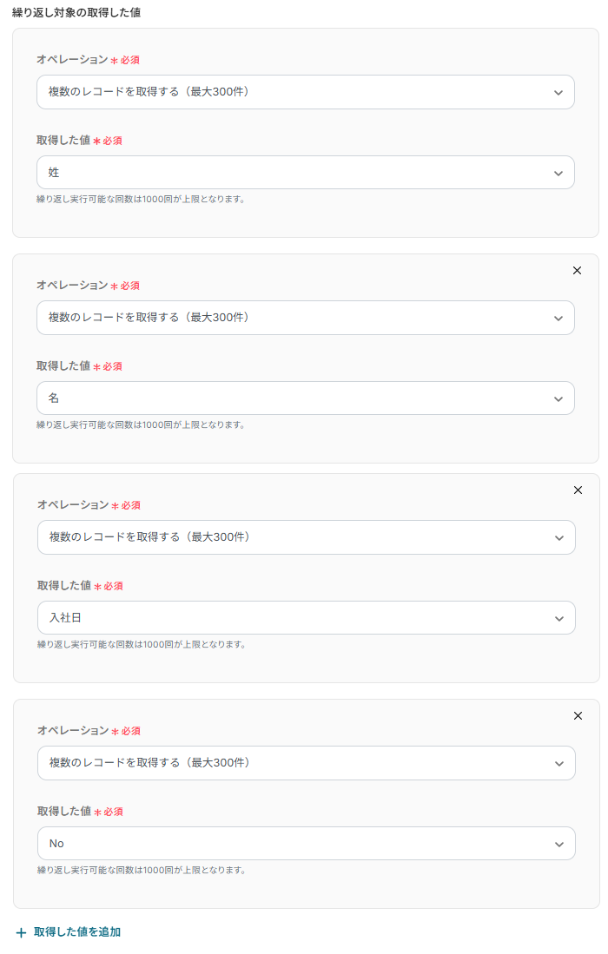Open the 名 value dropdown
This screenshot has width=608, height=954.
click(x=306, y=398)
